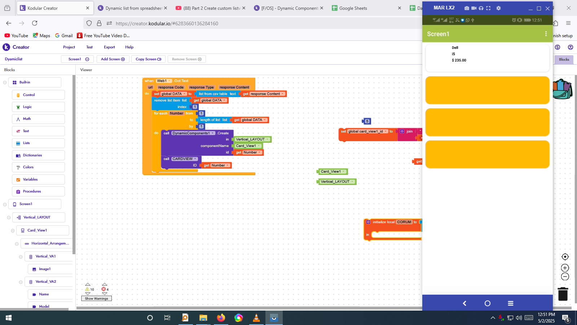This screenshot has width=577, height=325.
Task: Click the Add Screen button
Action: tap(113, 59)
